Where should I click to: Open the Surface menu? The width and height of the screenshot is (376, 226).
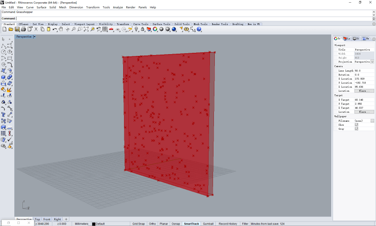pyautogui.click(x=41, y=7)
